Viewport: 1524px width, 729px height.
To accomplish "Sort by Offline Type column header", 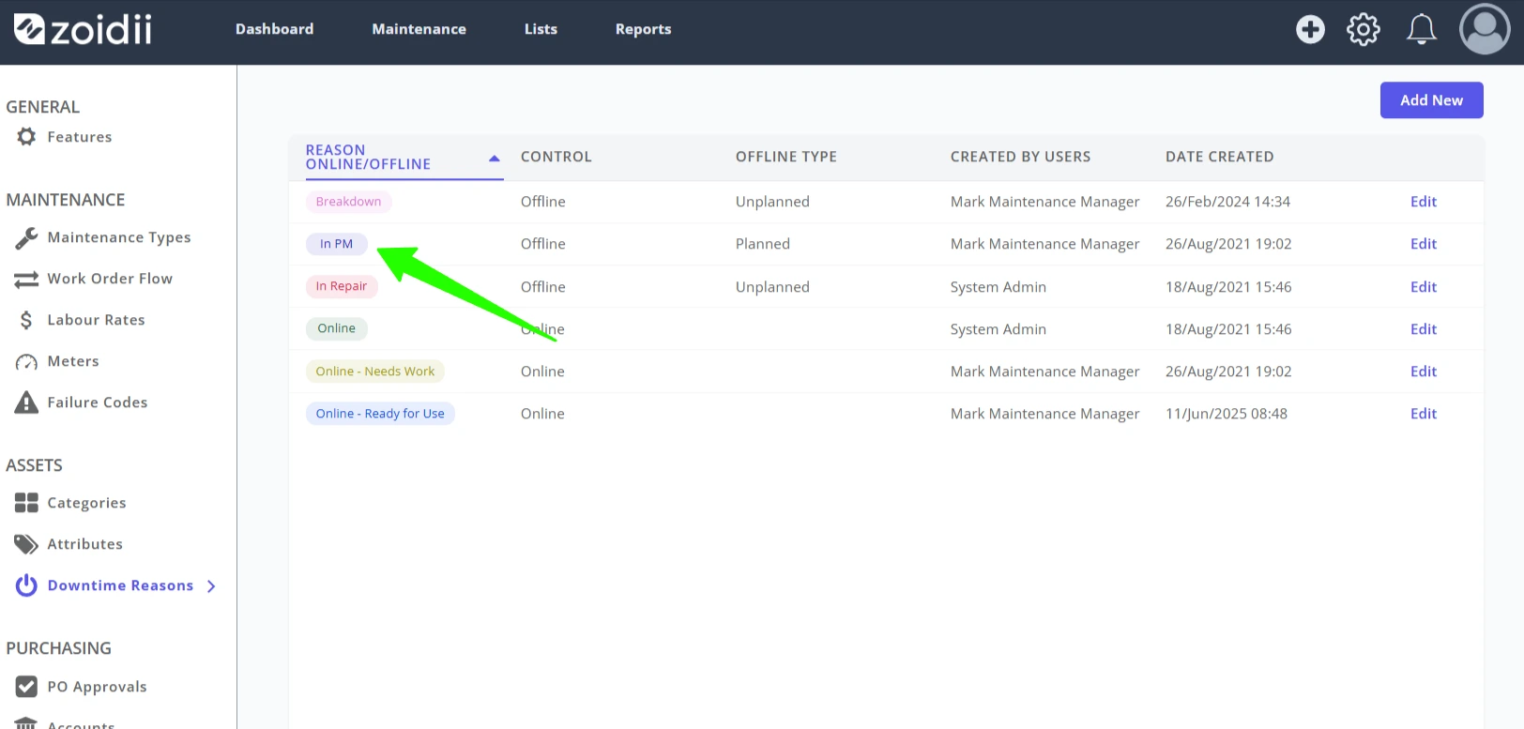I will click(786, 157).
